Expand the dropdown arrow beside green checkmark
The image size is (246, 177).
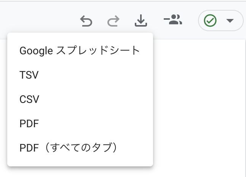(x=230, y=21)
